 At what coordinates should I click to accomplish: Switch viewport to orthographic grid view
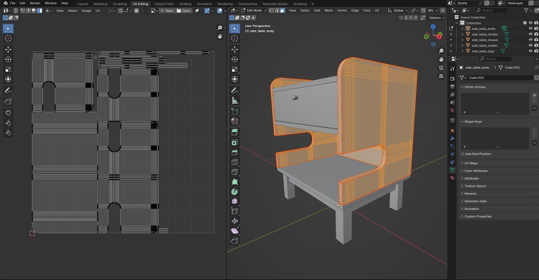pos(441,76)
